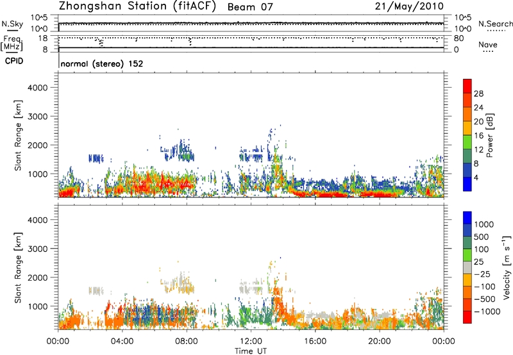Click the 4 label on power colorbar
This screenshot has height=355, width=513.
coord(476,178)
